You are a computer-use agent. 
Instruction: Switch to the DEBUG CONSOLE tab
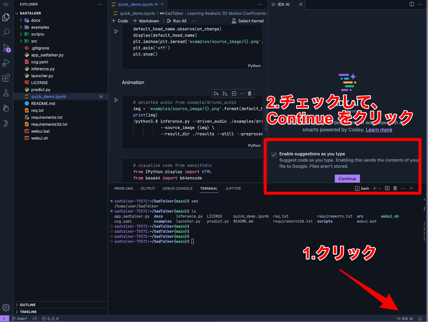click(x=178, y=188)
